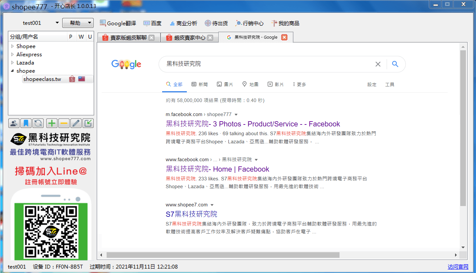Viewport: 476px width, 273px height.
Task: Click the 过期时间 expiry date status text
Action: click(134, 267)
